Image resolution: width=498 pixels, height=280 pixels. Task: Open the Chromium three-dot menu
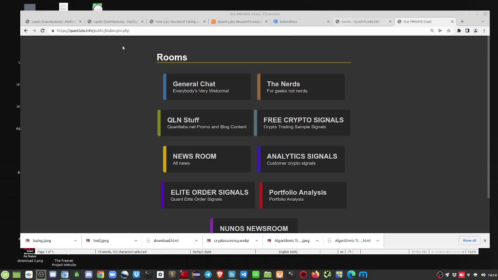[x=484, y=30]
